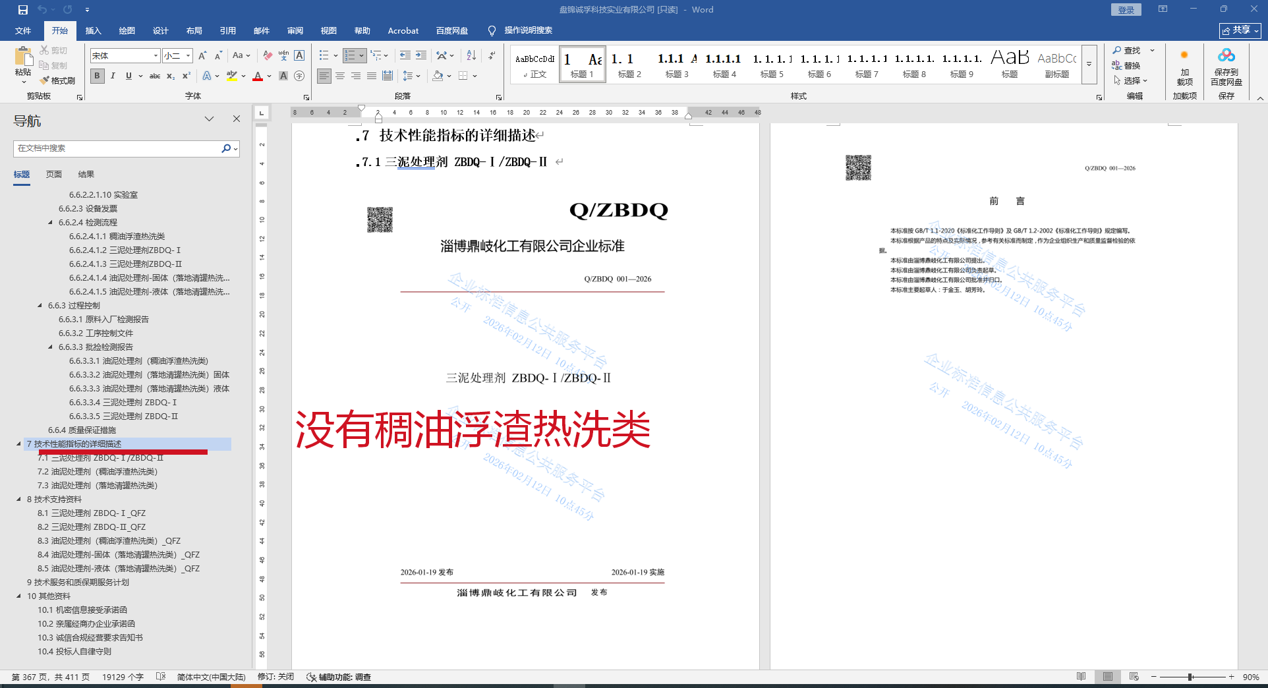Click the red font color button
This screenshot has height=688, width=1268.
coord(258,76)
